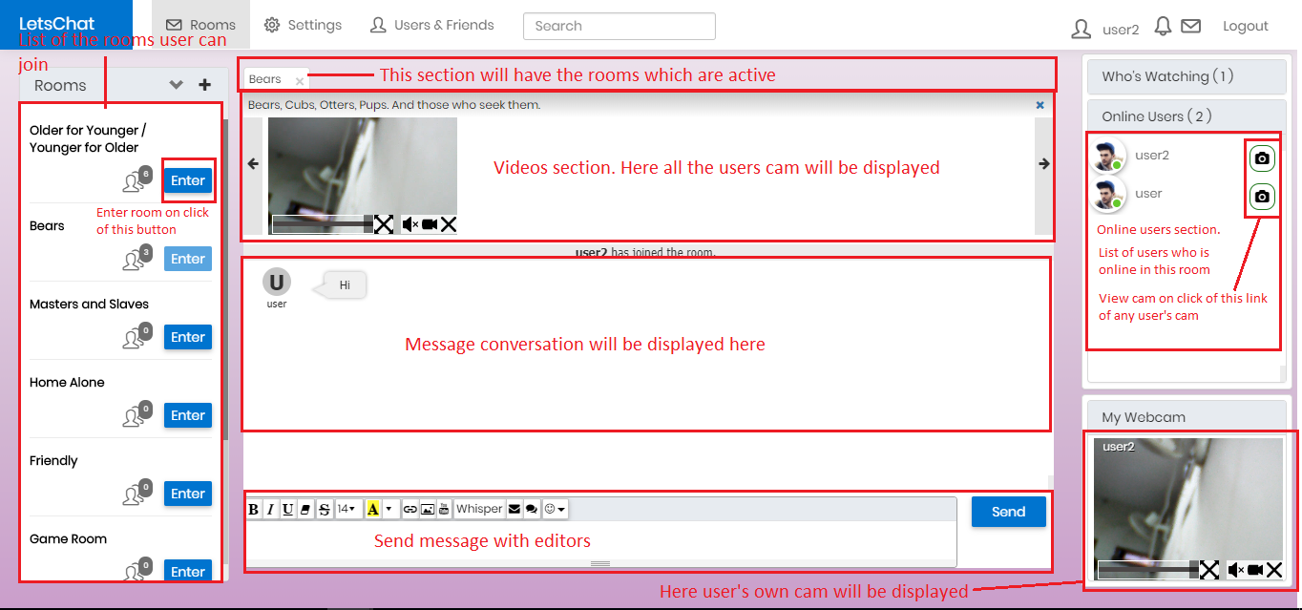Image resolution: width=1302 pixels, height=610 pixels.
Task: Open Settings from top navigation
Action: 303,25
